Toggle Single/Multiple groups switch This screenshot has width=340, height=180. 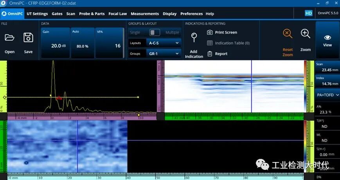155,32
